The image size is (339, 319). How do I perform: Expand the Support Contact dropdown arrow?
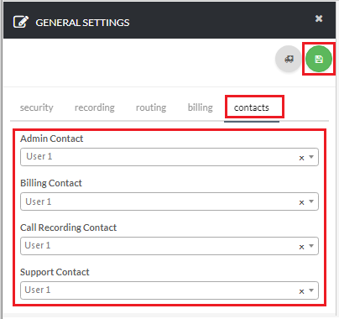[x=311, y=290]
